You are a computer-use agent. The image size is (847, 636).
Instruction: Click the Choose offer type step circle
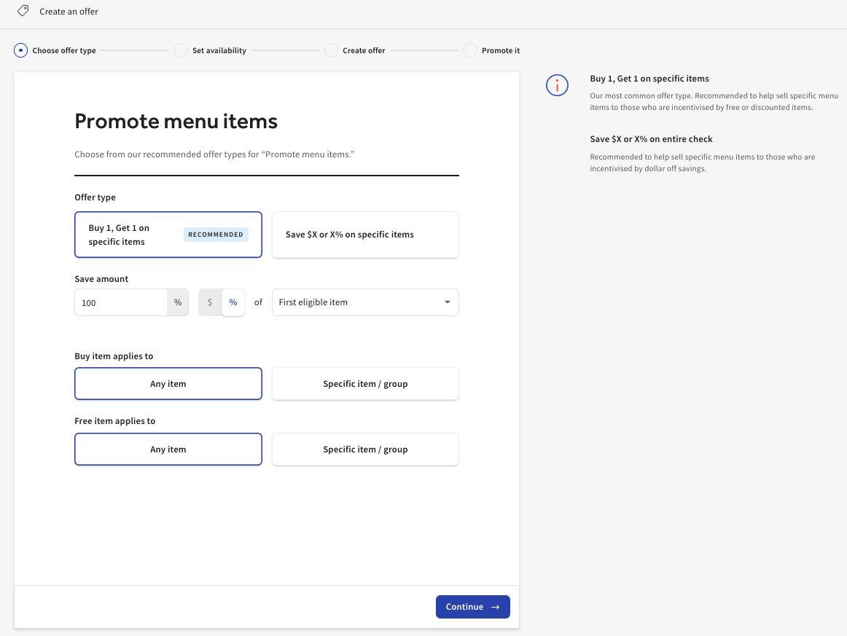[20, 50]
